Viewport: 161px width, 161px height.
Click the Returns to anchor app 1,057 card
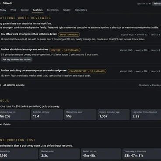coord(114,115)
